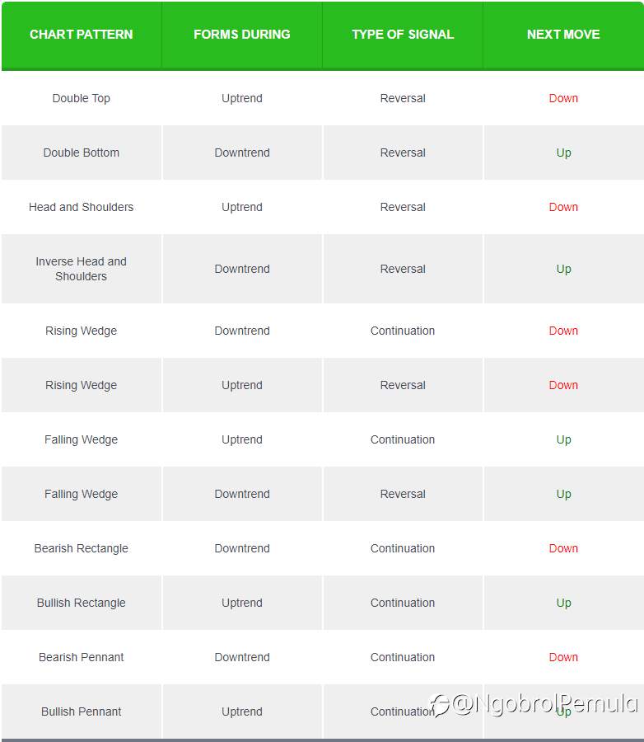The image size is (644, 742).
Task: Click the Head and Shoulders cell
Action: 81,207
